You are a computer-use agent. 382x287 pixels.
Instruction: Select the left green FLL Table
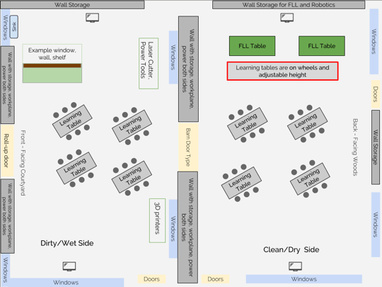tap(252, 46)
